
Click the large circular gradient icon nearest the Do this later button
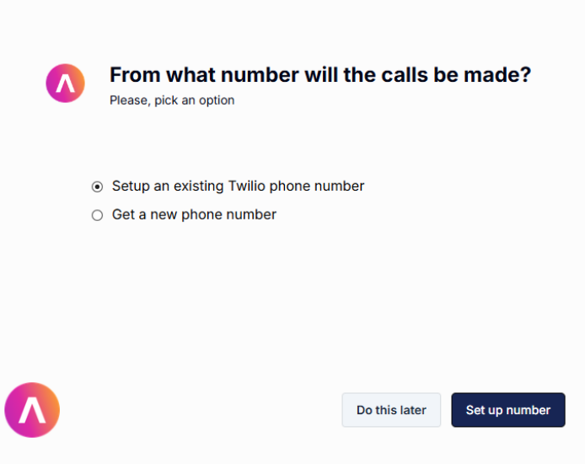coord(32,410)
